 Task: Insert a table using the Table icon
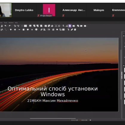[41, 26]
